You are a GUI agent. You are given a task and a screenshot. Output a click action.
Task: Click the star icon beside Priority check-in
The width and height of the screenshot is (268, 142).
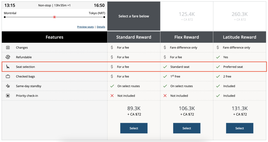[x=8, y=96]
